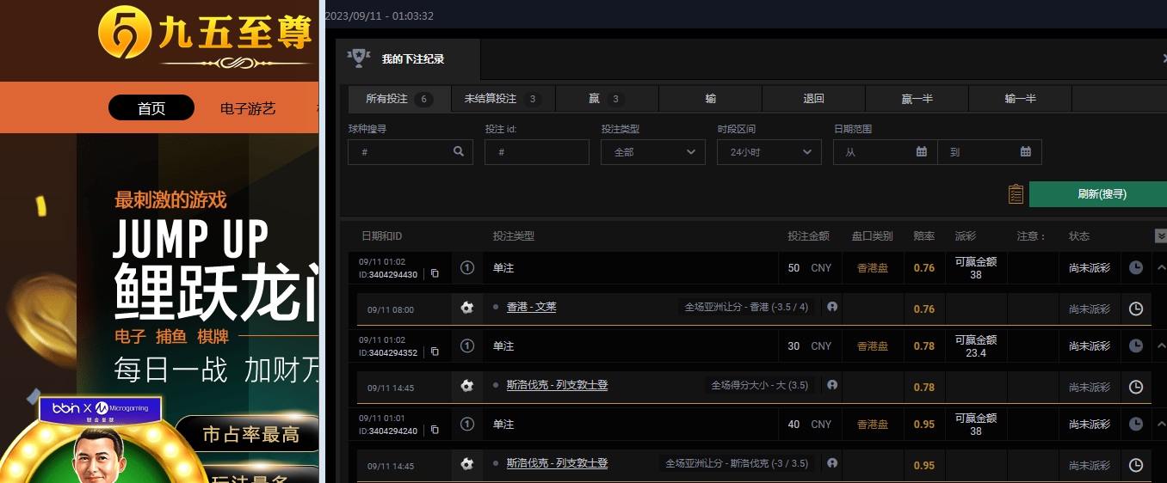This screenshot has width=1167, height=483.
Task: Click outline clock icon in the 0.78 match row
Action: (1136, 387)
